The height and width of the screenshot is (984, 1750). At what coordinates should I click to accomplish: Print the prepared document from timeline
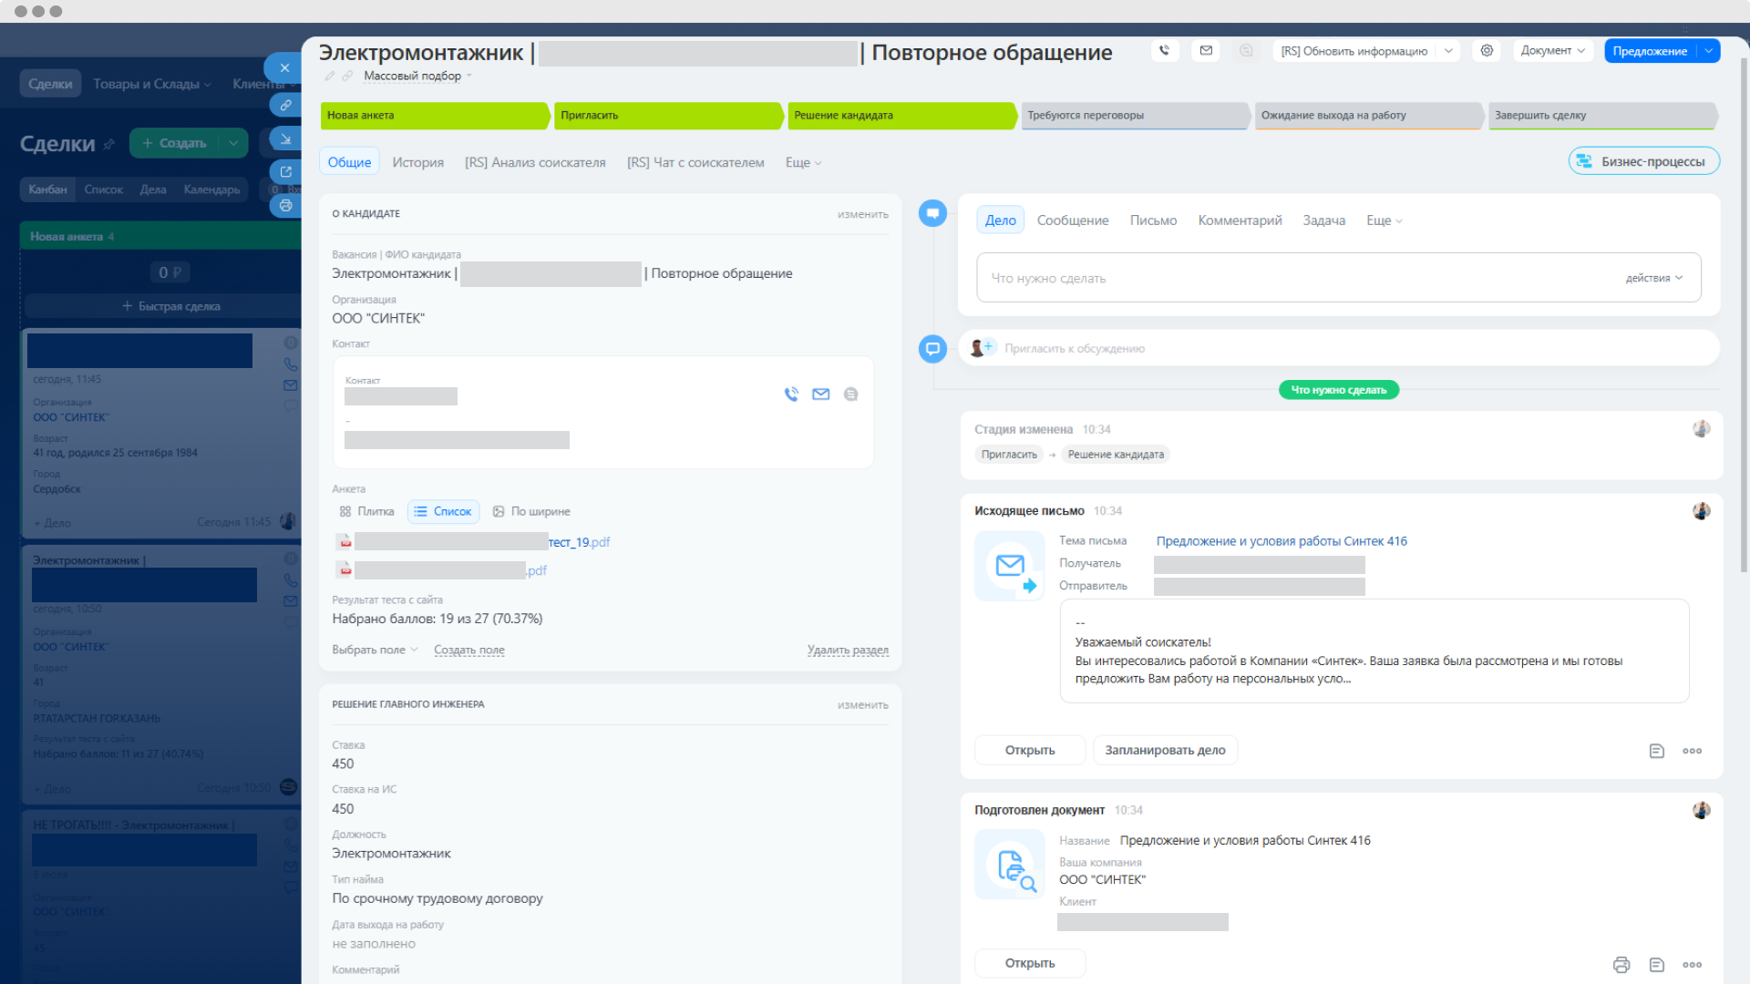pyautogui.click(x=1621, y=965)
